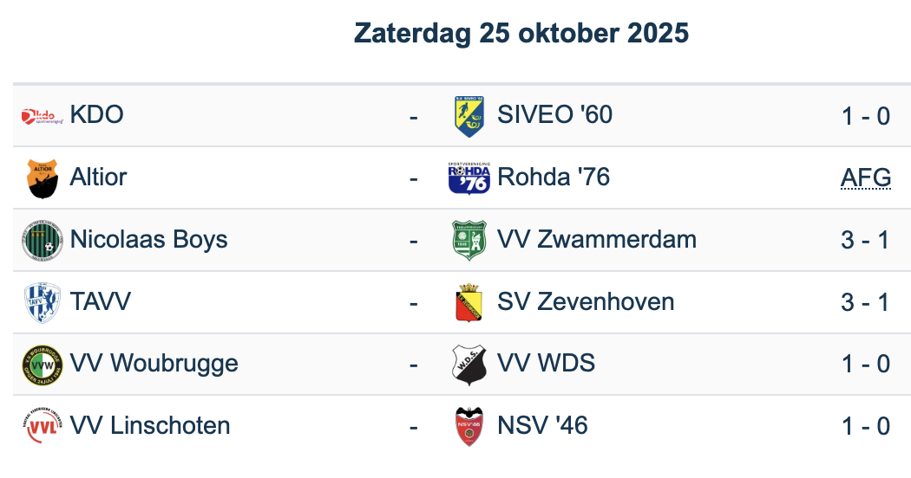Click the TAVV blue shield logo

coord(42,302)
